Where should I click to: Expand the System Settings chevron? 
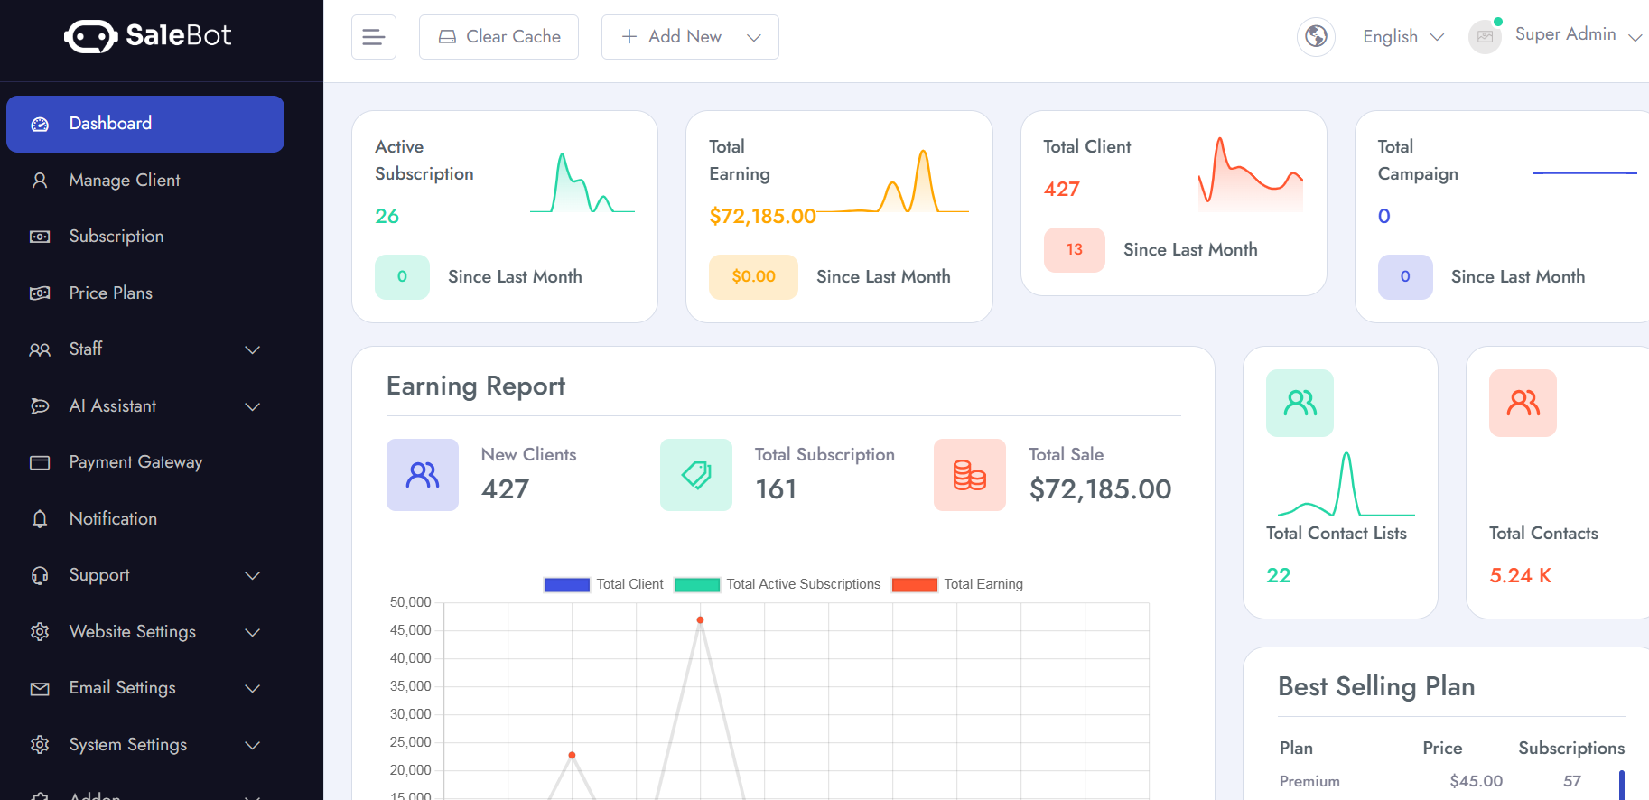[x=253, y=745]
